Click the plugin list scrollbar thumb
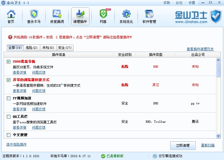This screenshot has width=224, height=160. (x=218, y=70)
